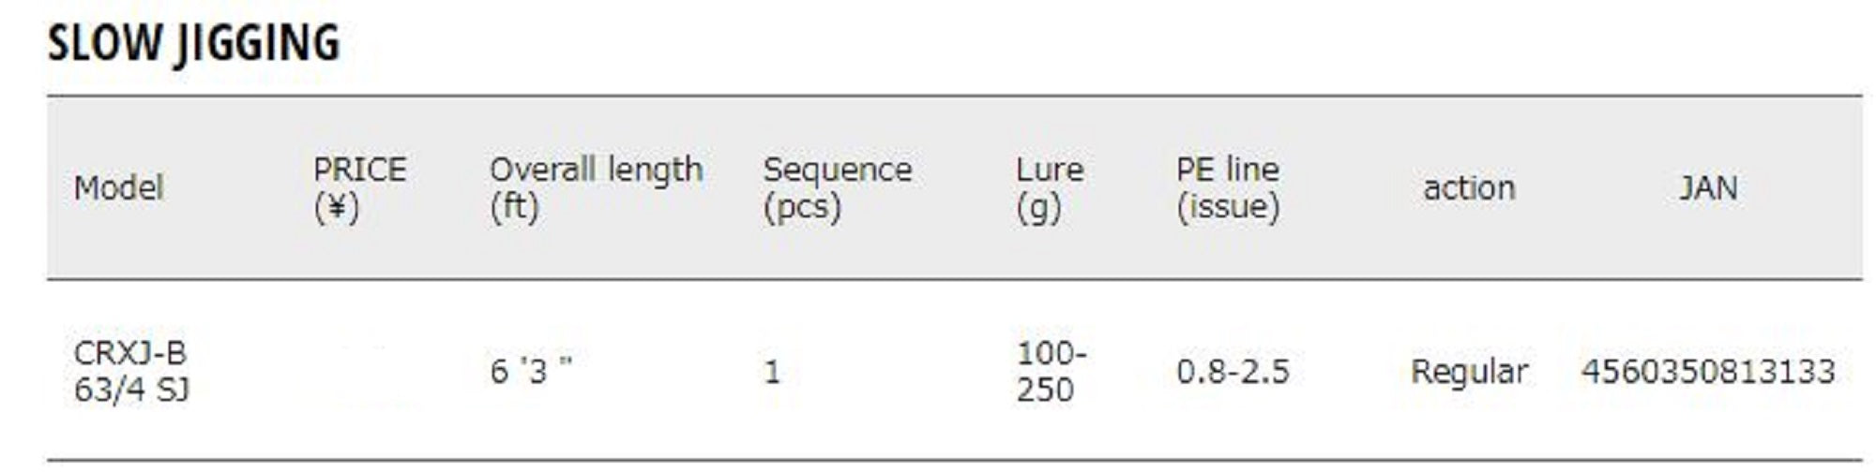Click the action column header

pos(1468,188)
